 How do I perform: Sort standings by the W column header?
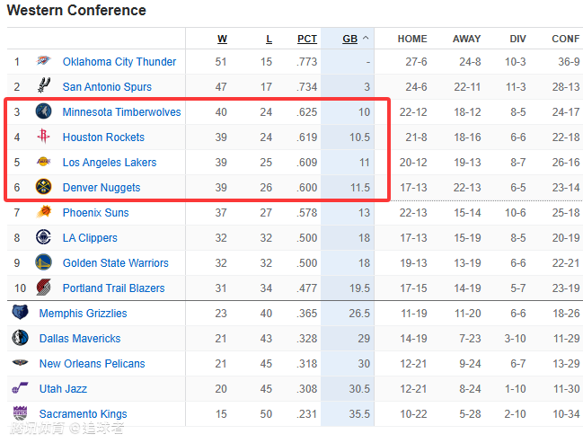[222, 40]
